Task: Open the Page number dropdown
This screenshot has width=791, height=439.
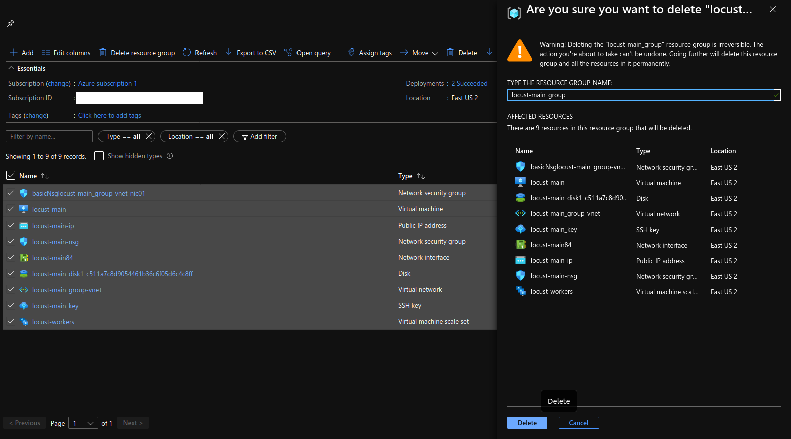Action: pyautogui.click(x=83, y=423)
